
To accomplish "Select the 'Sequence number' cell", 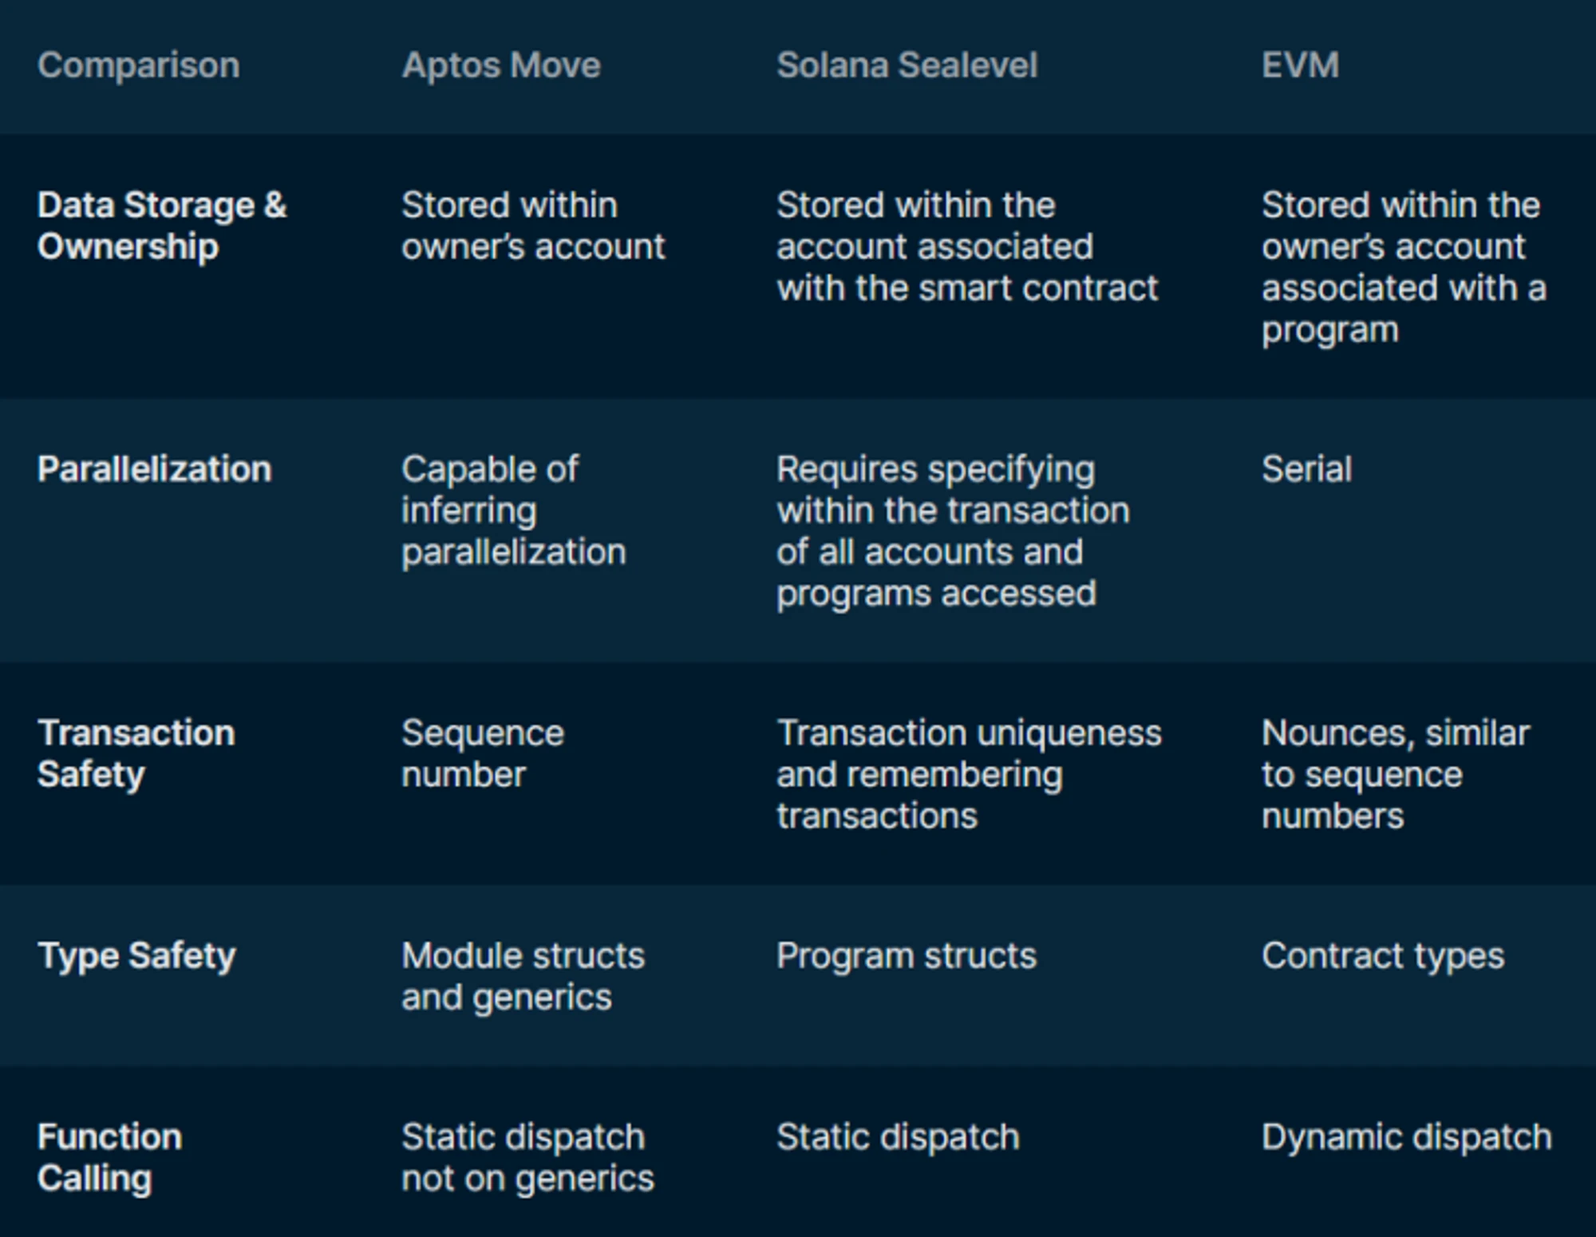I will (x=482, y=753).
